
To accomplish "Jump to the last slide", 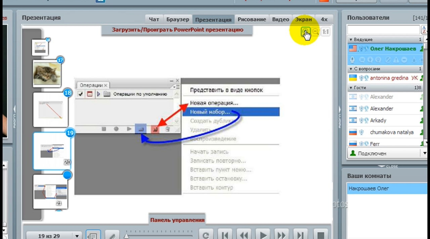I will point(300,235).
